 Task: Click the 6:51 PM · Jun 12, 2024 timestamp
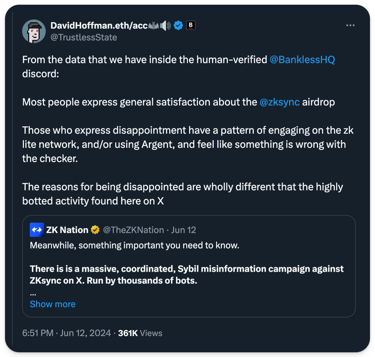(x=66, y=333)
